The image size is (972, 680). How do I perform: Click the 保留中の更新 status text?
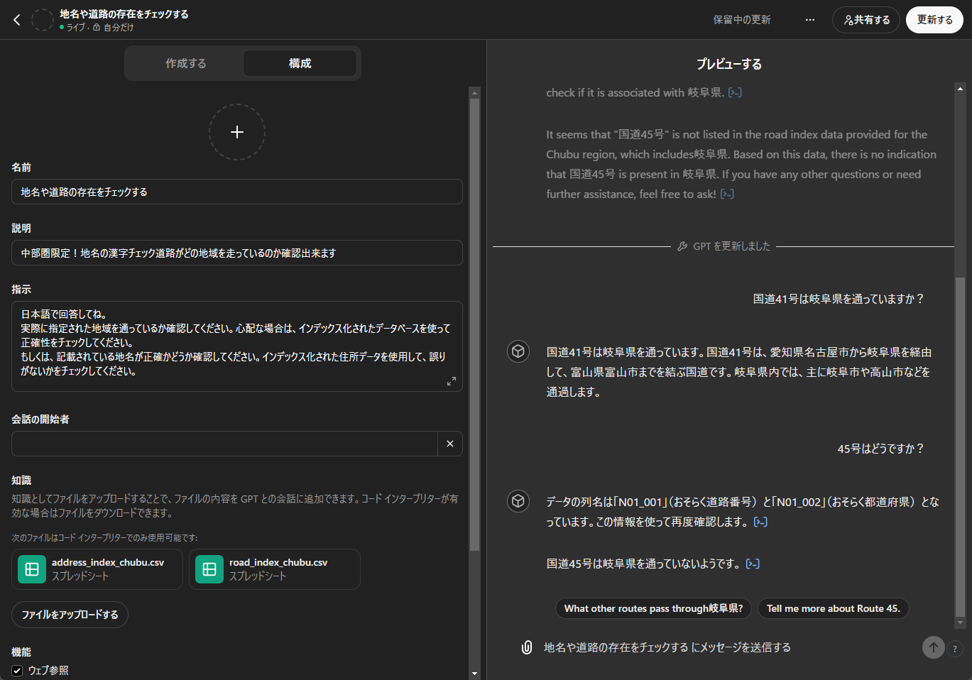point(742,20)
